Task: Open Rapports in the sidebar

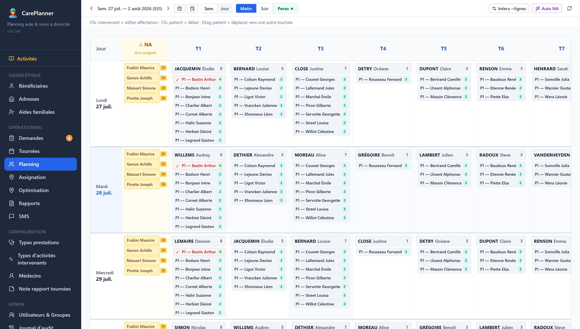Action: 41,203
